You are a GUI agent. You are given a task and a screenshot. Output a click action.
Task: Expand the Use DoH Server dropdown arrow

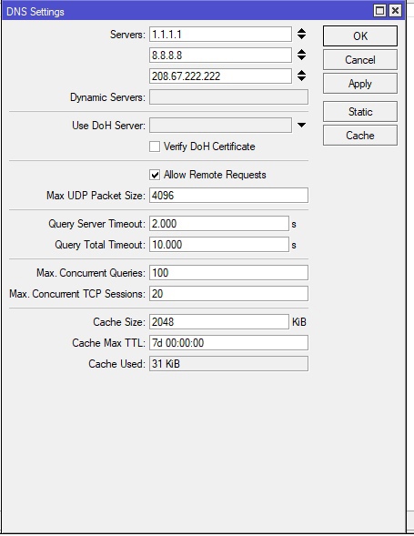click(x=301, y=126)
